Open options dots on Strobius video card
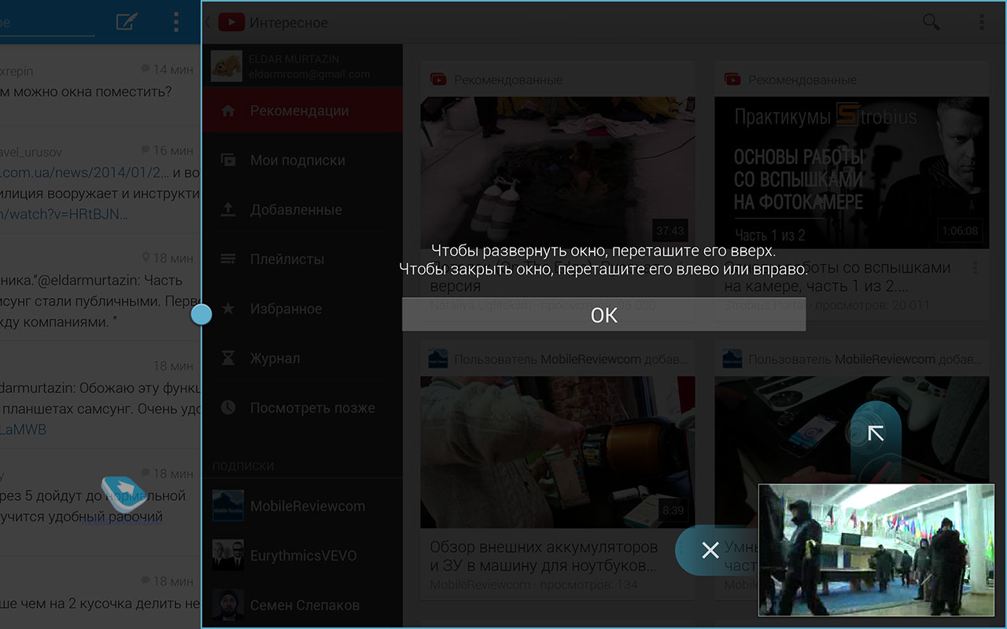 (976, 269)
